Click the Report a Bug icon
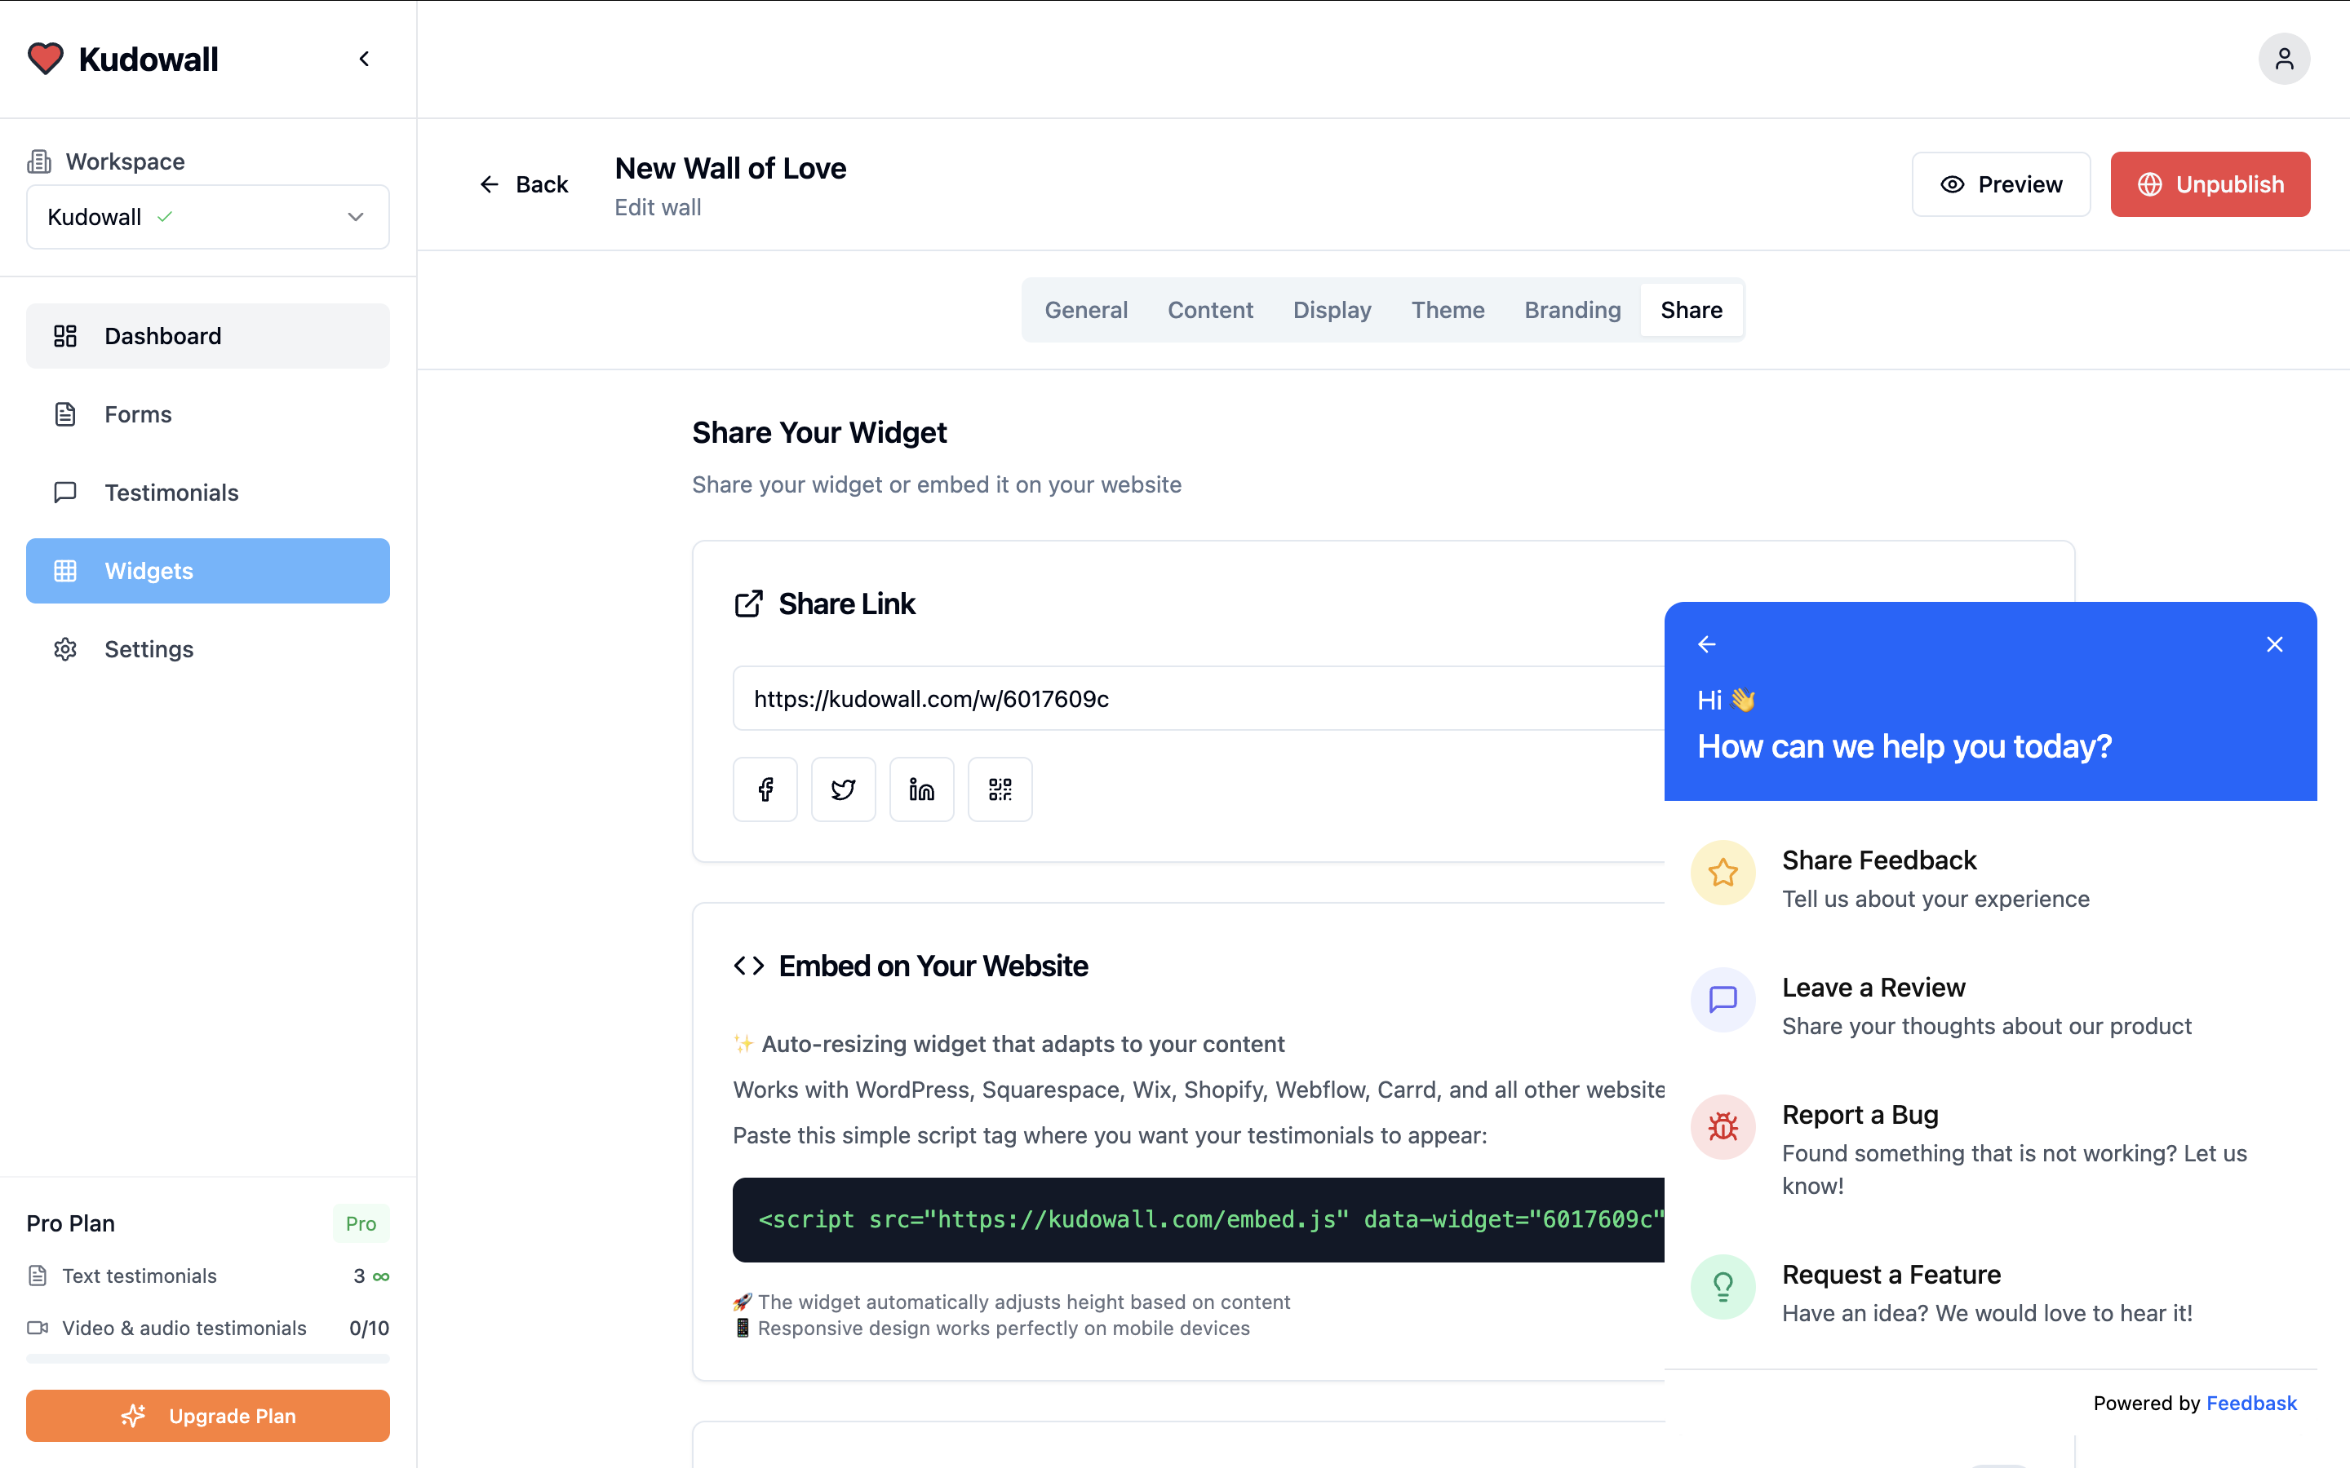Viewport: 2350px width, 1468px height. click(1723, 1127)
